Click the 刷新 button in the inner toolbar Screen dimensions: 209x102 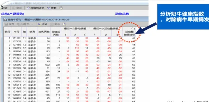pyautogui.click(x=55, y=24)
